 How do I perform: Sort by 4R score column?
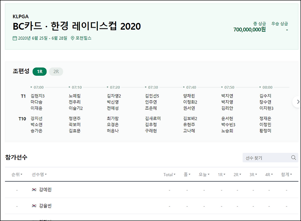click(269, 175)
